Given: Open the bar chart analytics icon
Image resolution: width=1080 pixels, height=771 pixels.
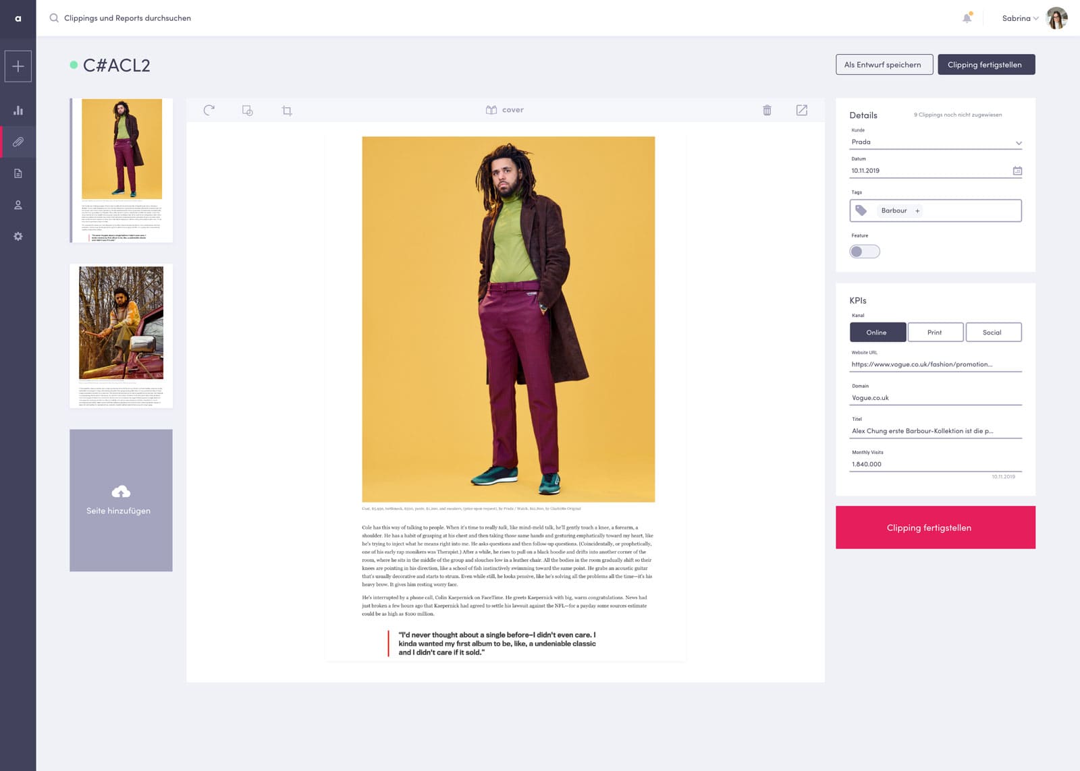Looking at the screenshot, I should pos(18,110).
